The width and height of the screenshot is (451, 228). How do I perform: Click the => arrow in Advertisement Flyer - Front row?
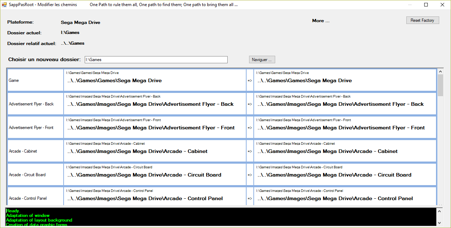(250, 128)
